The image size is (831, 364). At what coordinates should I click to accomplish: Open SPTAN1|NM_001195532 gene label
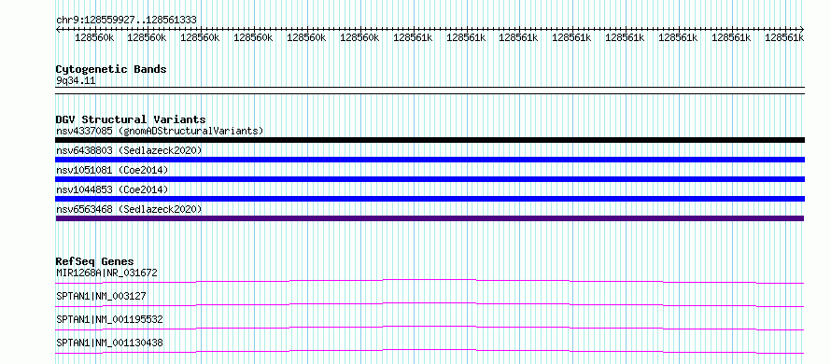click(x=109, y=319)
